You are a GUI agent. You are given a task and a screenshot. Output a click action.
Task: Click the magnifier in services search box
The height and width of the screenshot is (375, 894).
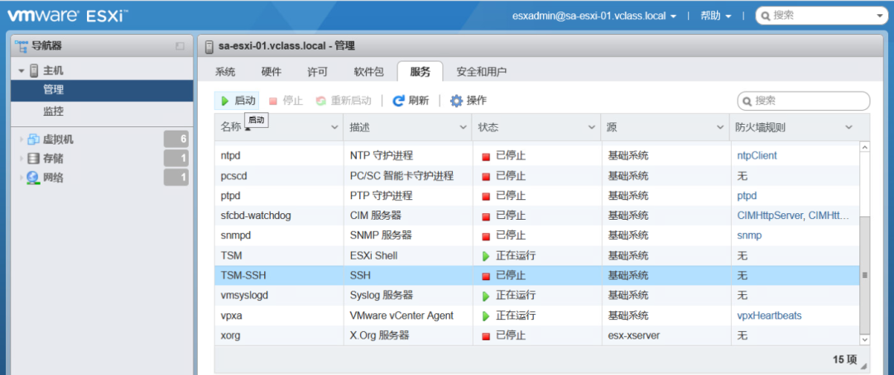747,102
